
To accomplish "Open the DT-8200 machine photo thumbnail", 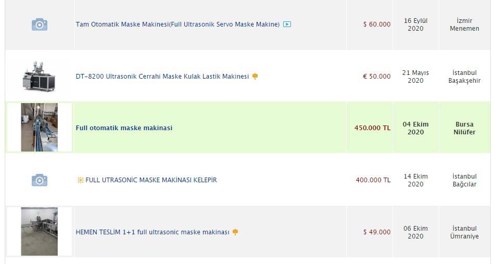I will (39, 77).
